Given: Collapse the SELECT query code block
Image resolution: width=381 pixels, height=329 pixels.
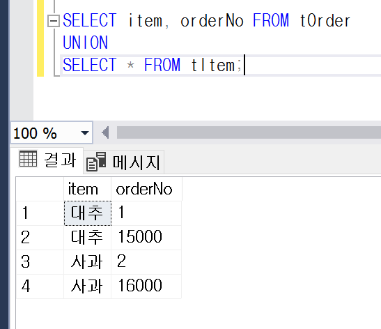Looking at the screenshot, I should coord(54,21).
